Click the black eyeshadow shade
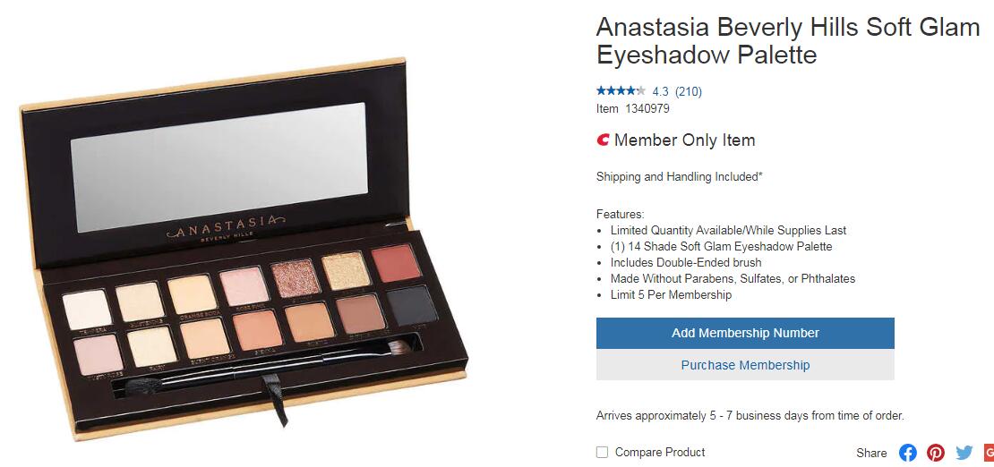The height and width of the screenshot is (467, 994). click(413, 305)
